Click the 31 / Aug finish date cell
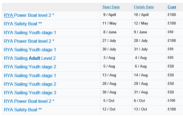This screenshot has width=183, height=116. (141, 92)
